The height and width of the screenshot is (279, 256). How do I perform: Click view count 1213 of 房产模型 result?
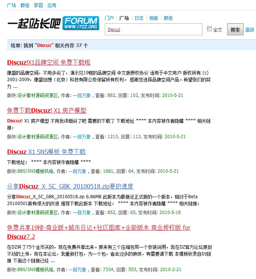(113, 137)
